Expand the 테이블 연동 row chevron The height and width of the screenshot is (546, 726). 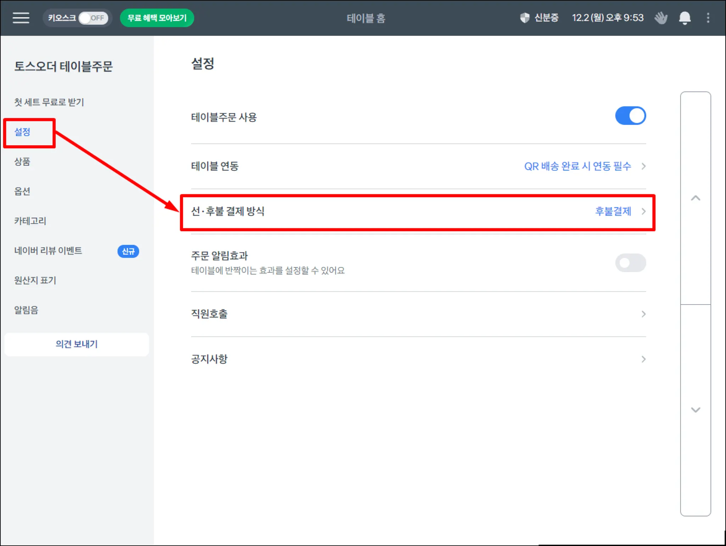coord(643,166)
